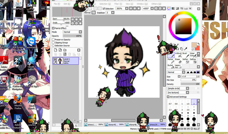This screenshot has width=228, height=134.
Task: Show the color wheel panel
Action: 169,8
